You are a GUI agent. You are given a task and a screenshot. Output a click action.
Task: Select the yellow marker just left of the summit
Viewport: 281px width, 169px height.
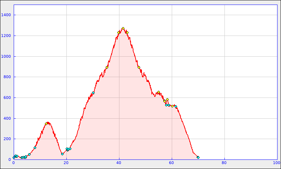click(x=119, y=32)
